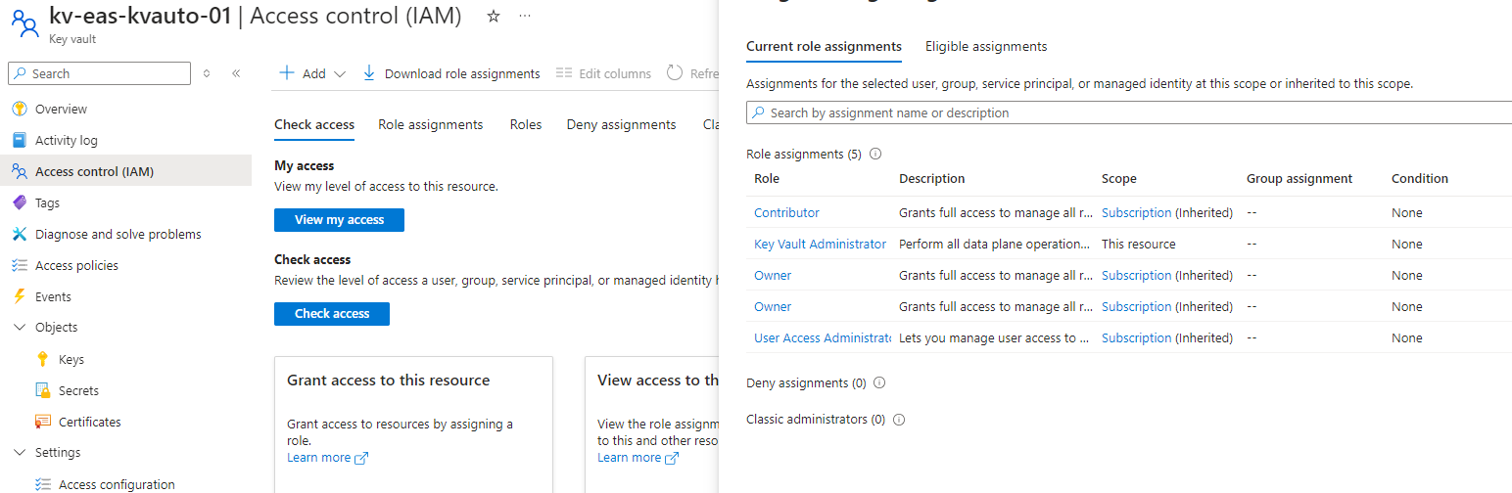Open the Role assignments tab

pos(431,124)
